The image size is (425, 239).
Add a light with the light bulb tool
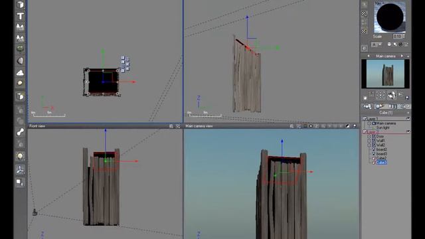click(x=20, y=157)
